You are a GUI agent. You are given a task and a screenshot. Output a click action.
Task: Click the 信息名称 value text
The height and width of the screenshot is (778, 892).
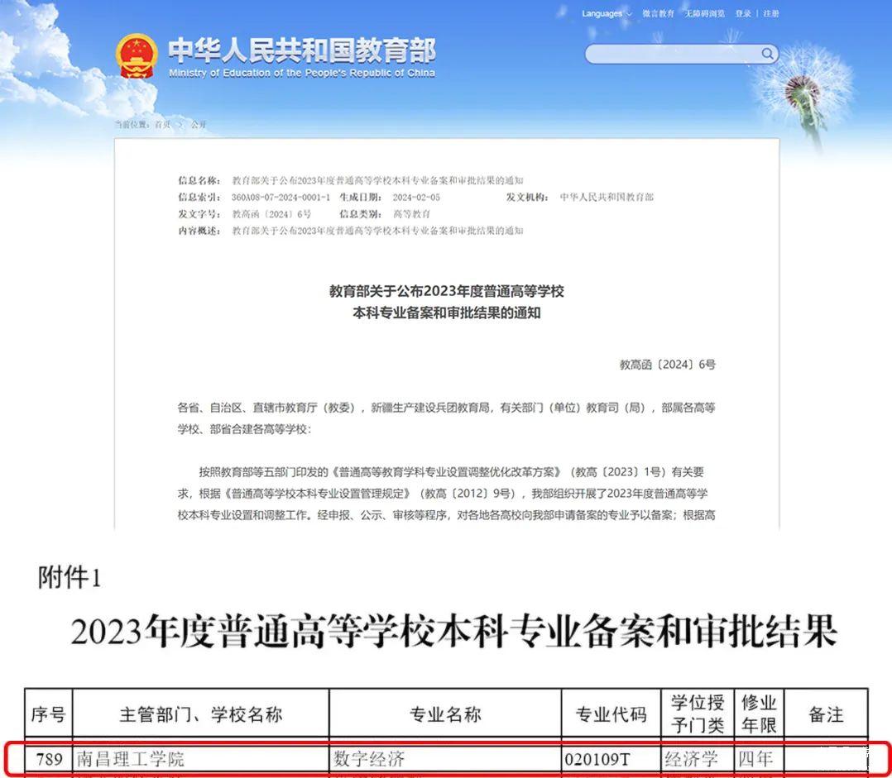(377, 181)
